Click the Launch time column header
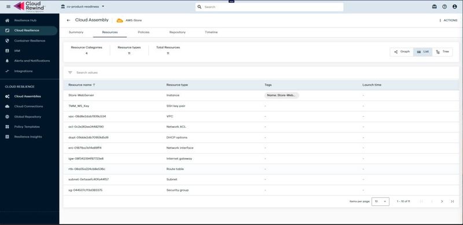The height and width of the screenshot is (225, 463). 372,85
